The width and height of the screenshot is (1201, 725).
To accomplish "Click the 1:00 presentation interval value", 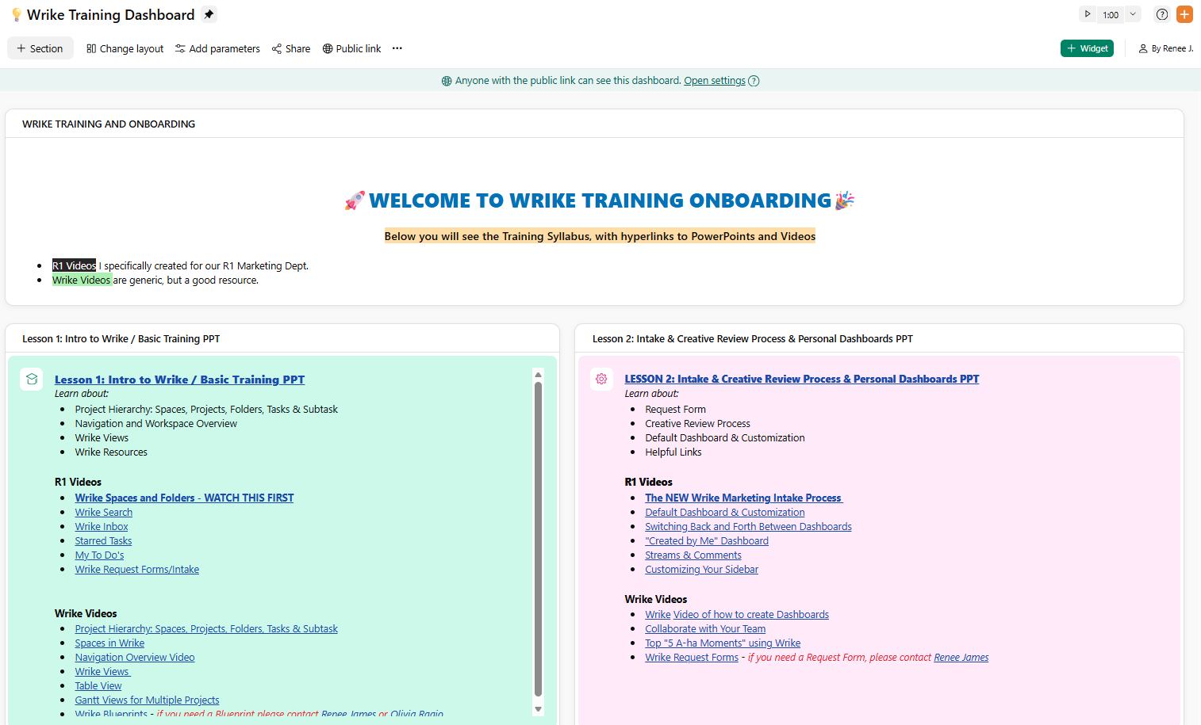I will (x=1111, y=15).
